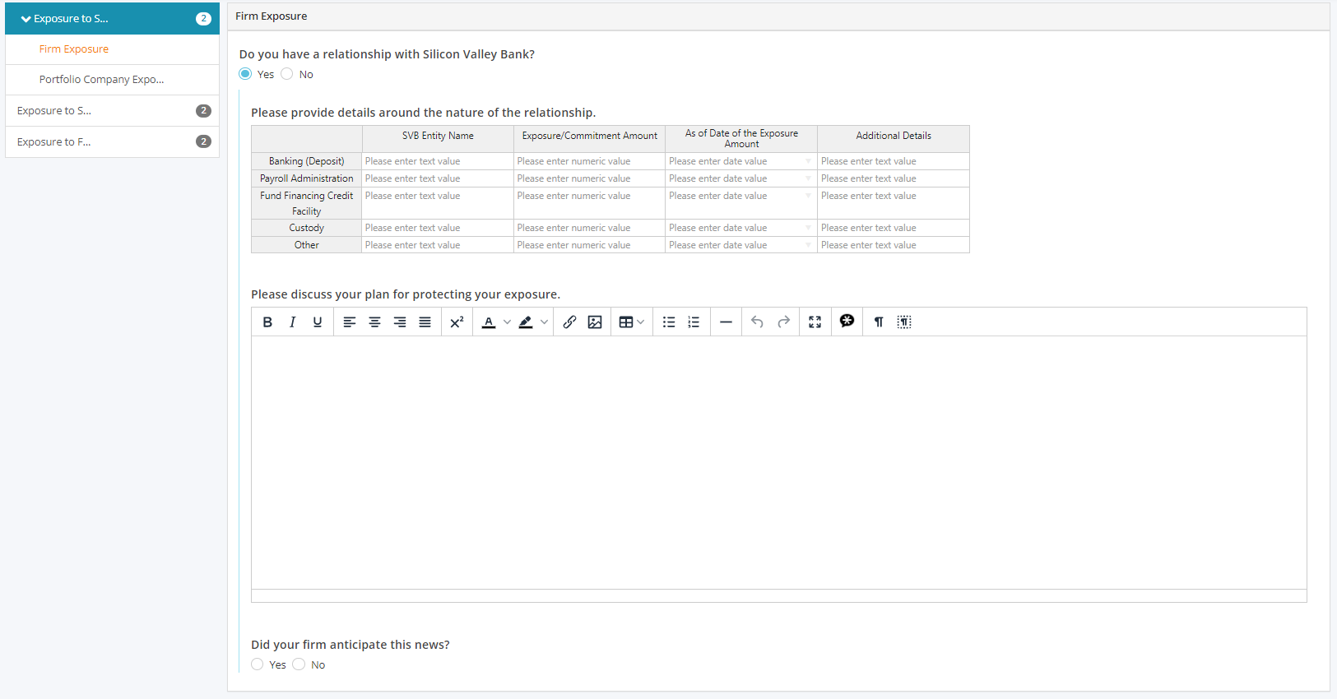Insert a table

click(626, 322)
